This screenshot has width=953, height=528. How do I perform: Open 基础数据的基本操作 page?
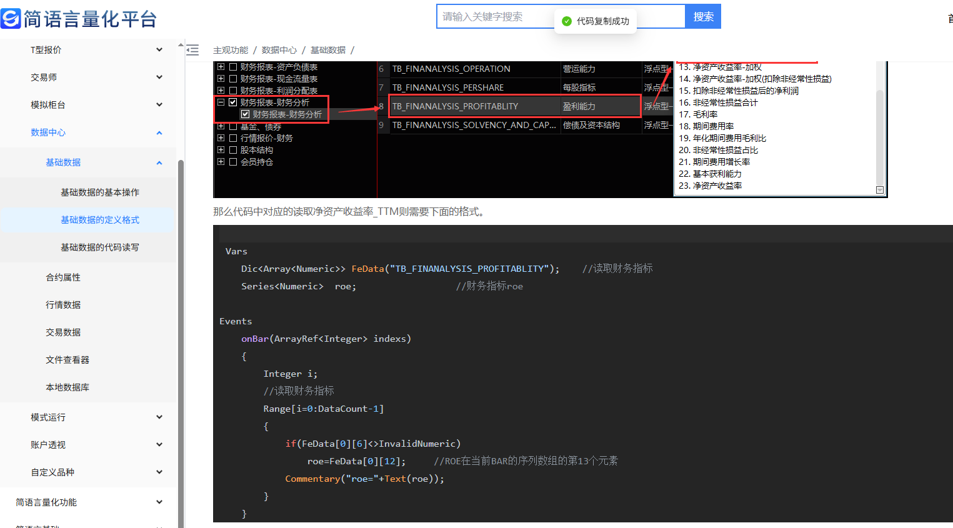(x=99, y=192)
